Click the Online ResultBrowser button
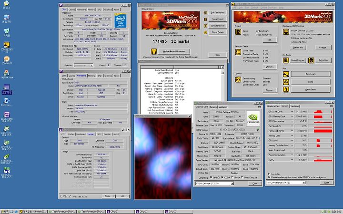The height and width of the screenshot is (214, 343). 174,51
